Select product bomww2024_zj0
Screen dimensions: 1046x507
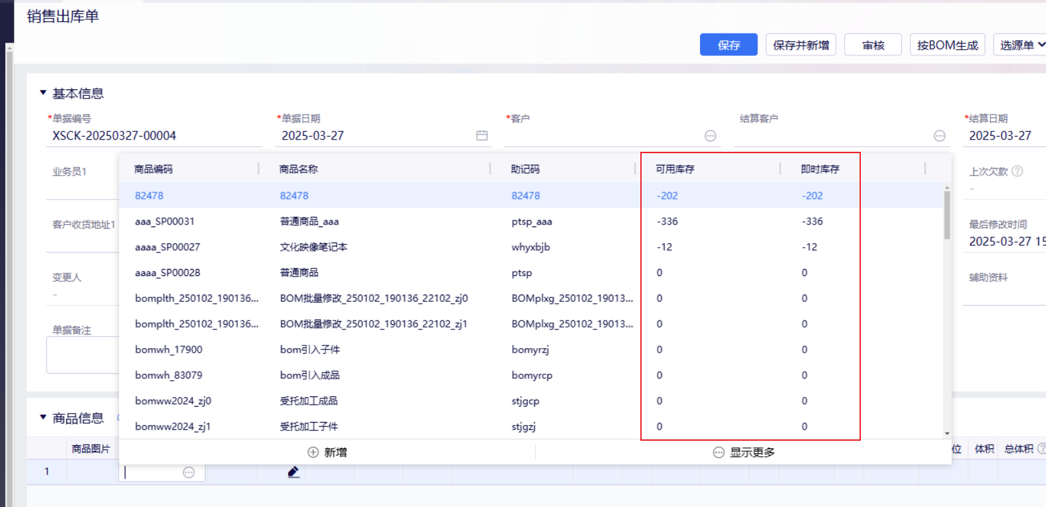click(x=531, y=401)
